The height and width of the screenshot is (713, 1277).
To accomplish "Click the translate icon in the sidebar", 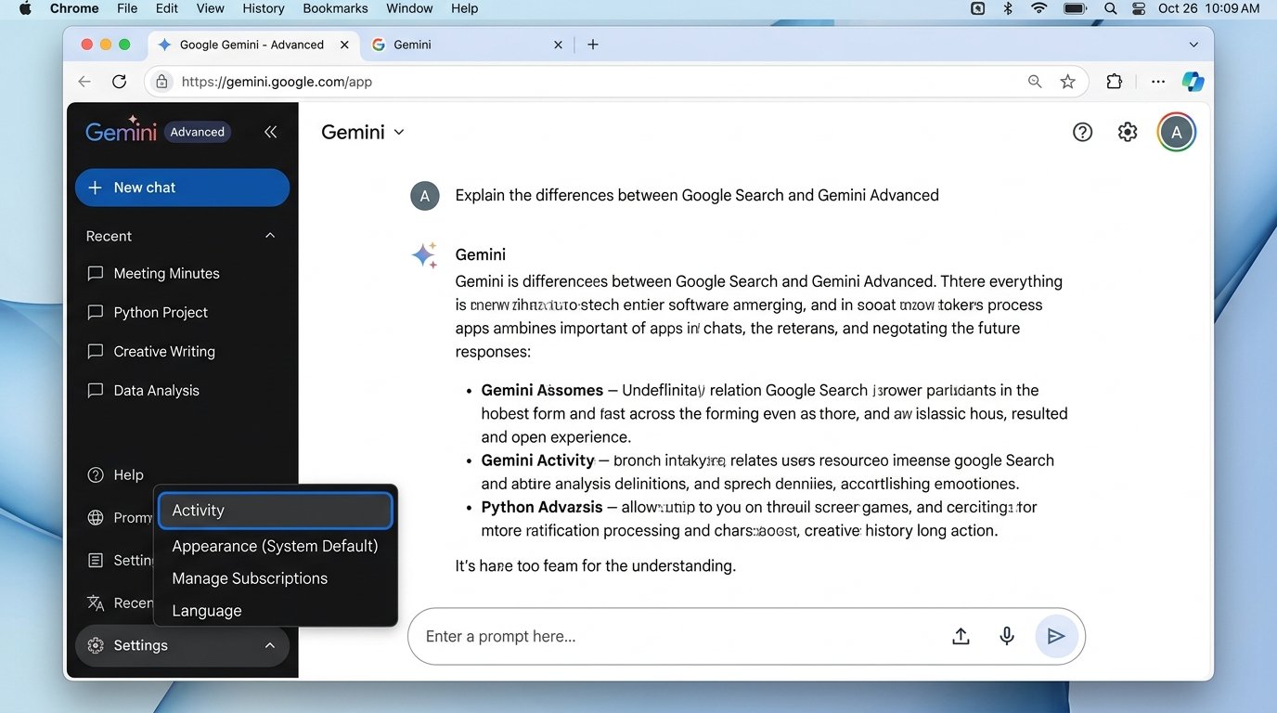I will coord(95,603).
